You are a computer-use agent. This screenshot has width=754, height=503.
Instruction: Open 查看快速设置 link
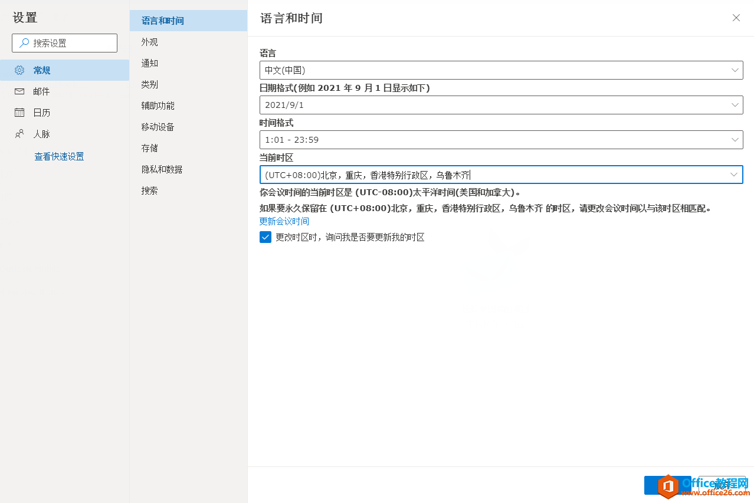pos(59,156)
